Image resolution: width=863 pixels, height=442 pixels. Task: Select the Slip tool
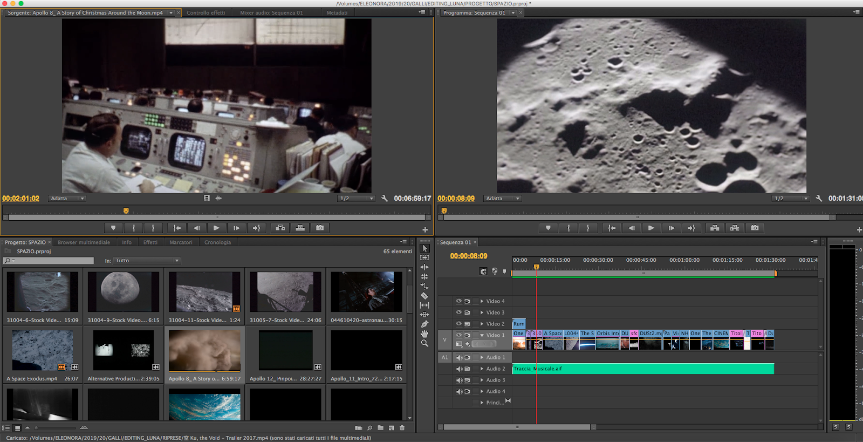(x=424, y=305)
